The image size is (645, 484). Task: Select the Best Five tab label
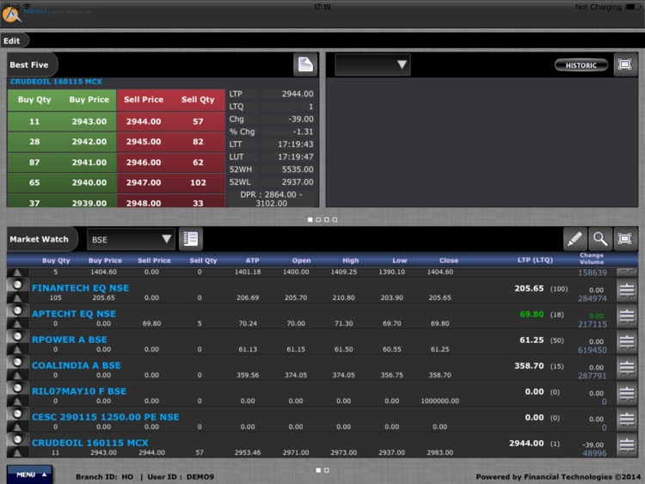31,65
